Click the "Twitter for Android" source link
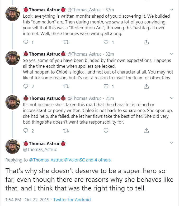This screenshot has height=206, width=179. click(x=72, y=200)
